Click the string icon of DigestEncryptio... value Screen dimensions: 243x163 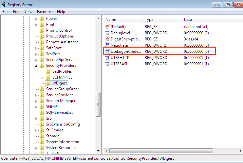pos(107,39)
